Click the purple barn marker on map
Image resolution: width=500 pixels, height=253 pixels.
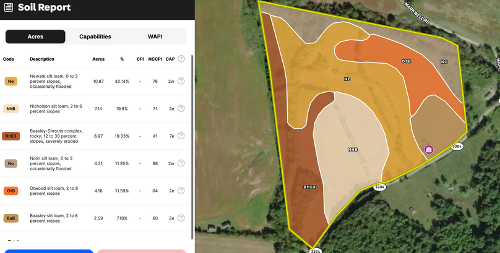tap(428, 150)
